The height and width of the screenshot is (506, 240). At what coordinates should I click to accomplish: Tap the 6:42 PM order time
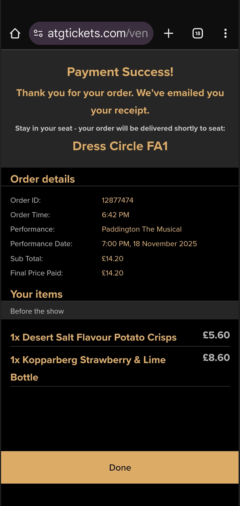coord(115,215)
